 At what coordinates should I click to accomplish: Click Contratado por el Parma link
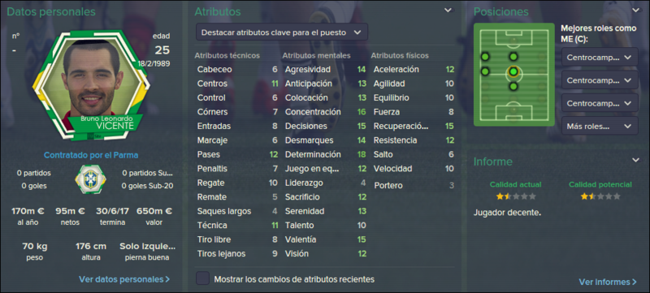pyautogui.click(x=91, y=156)
